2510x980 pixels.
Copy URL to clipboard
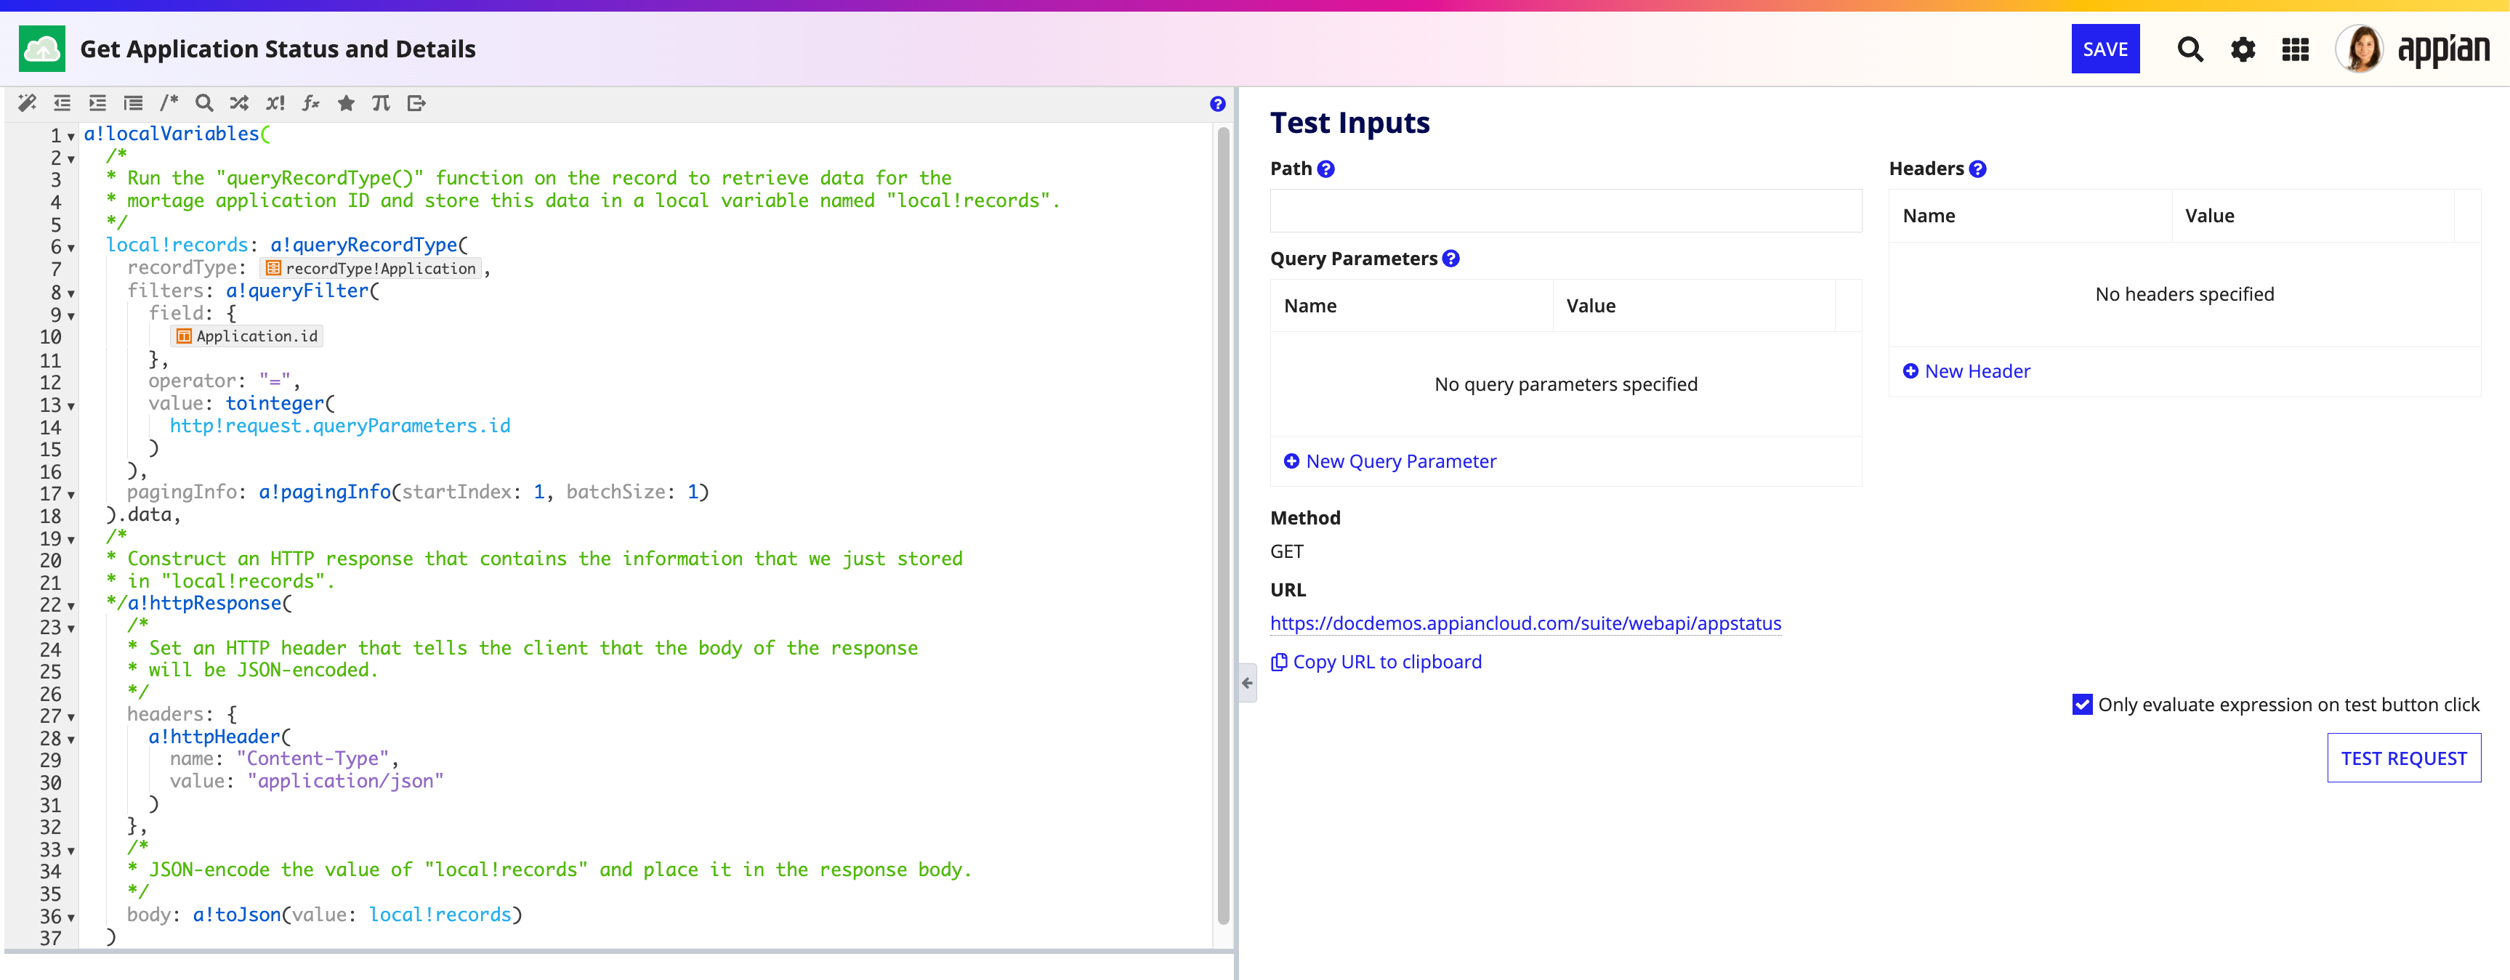[1376, 663]
